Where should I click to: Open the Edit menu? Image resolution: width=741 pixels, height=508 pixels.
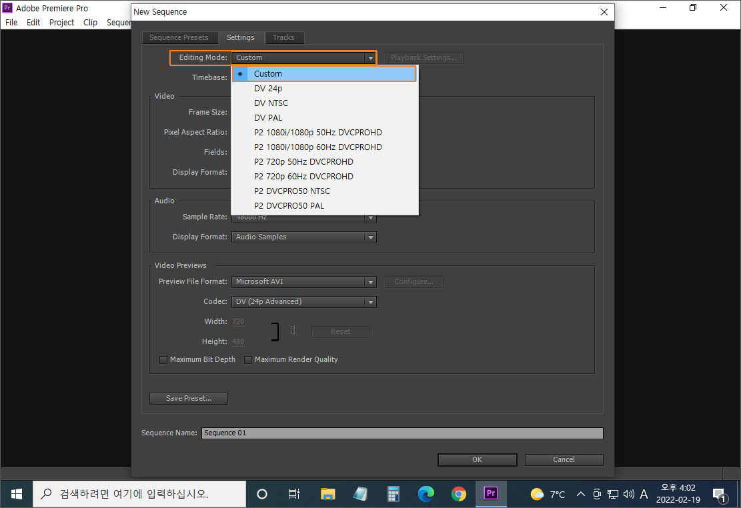(x=33, y=23)
